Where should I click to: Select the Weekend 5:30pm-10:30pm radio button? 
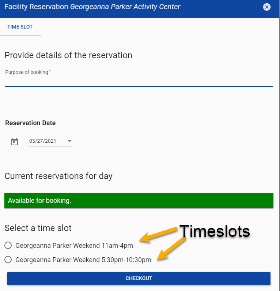[x=8, y=260]
